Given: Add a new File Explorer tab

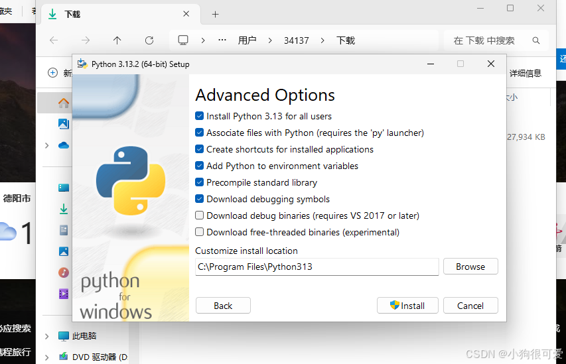Looking at the screenshot, I should click(x=215, y=14).
